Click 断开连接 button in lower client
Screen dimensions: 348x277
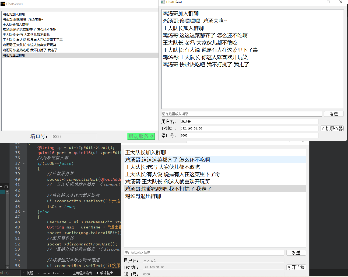296,267
